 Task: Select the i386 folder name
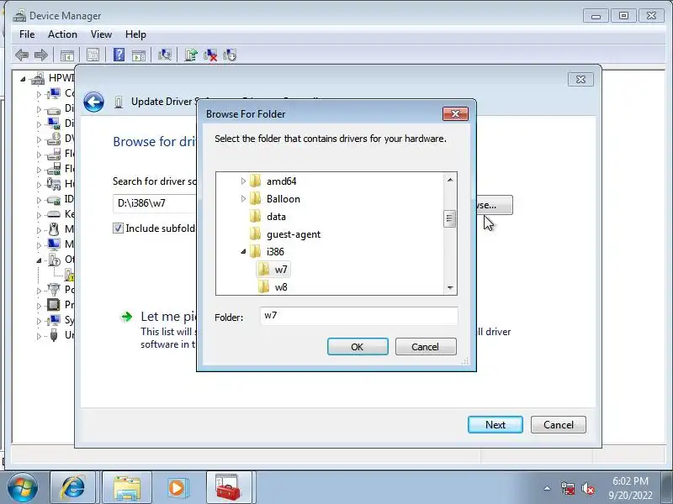[275, 251]
